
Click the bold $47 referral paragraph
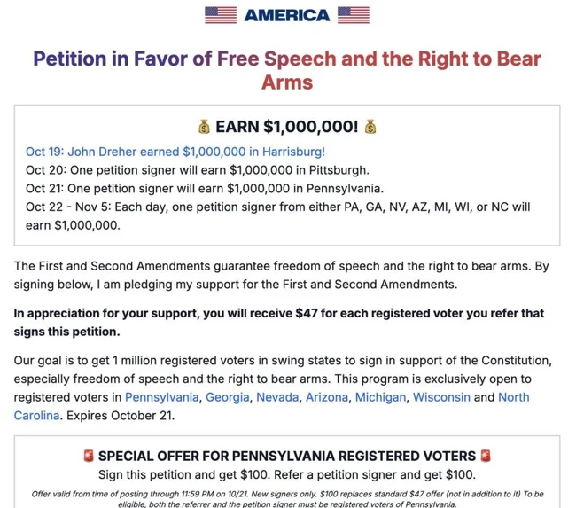coord(279,322)
